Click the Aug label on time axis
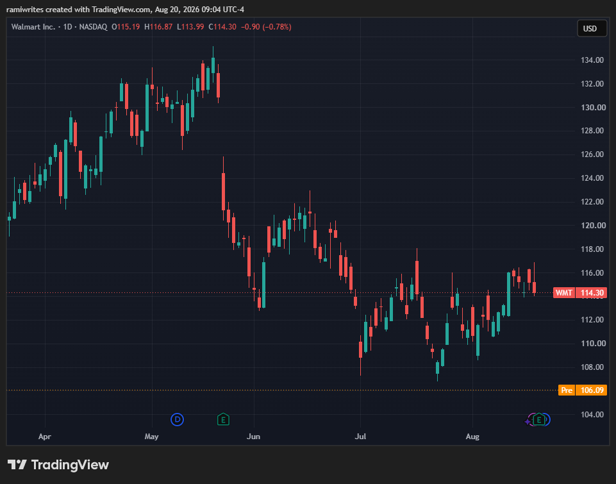The height and width of the screenshot is (484, 616). tap(472, 437)
